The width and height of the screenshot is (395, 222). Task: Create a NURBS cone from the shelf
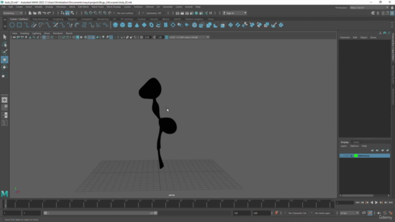[x=137, y=25]
